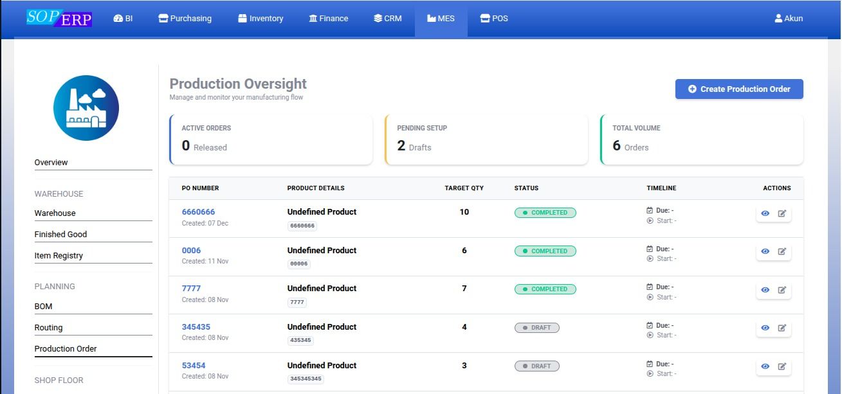Open the Item Registry section
This screenshot has height=394, width=842.
click(x=59, y=255)
